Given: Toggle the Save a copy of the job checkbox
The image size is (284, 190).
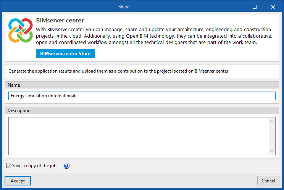Looking at the screenshot, I should pos(9,166).
